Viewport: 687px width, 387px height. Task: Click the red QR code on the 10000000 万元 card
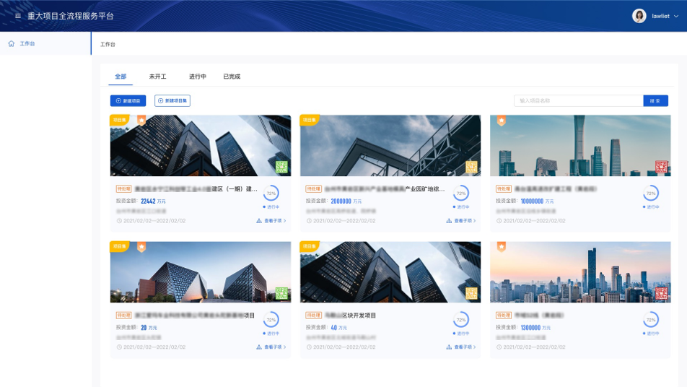[x=661, y=167]
